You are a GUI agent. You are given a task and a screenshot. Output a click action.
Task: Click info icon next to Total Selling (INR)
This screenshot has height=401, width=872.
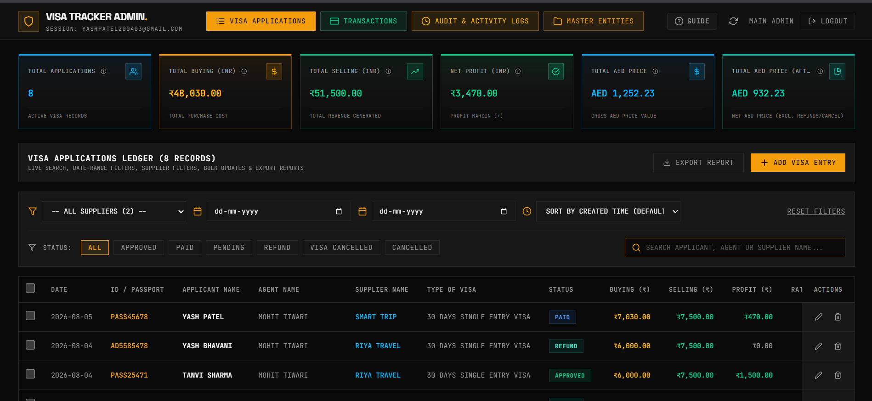coord(388,71)
